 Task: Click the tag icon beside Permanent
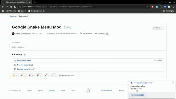(81, 34)
